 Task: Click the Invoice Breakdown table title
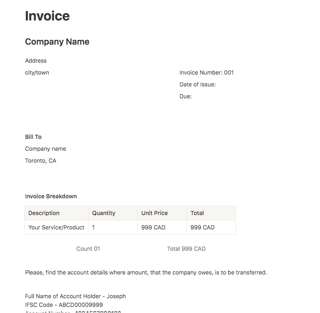click(51, 196)
